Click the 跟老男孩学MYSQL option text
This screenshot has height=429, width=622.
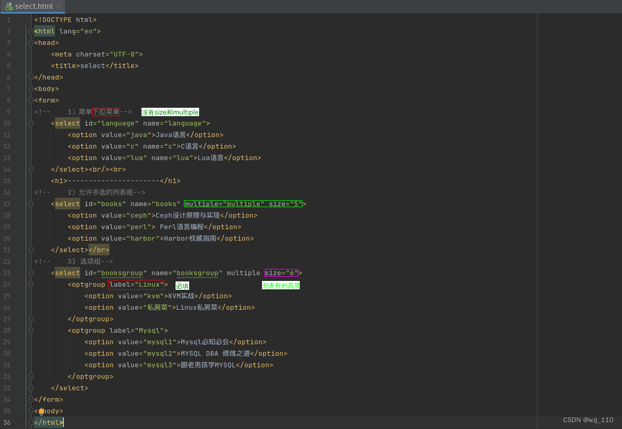pos(208,365)
